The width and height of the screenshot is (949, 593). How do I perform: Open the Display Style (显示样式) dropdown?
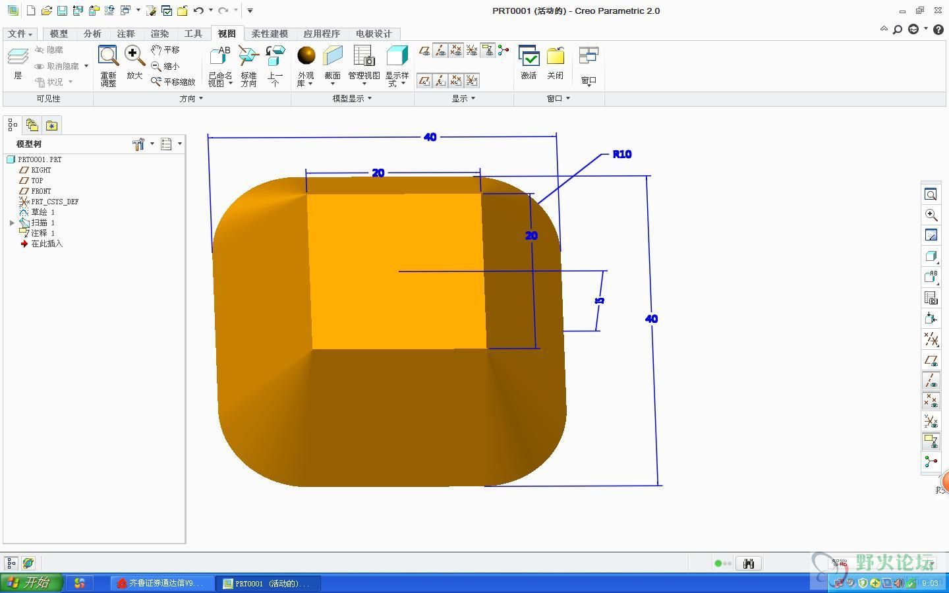coord(397,66)
